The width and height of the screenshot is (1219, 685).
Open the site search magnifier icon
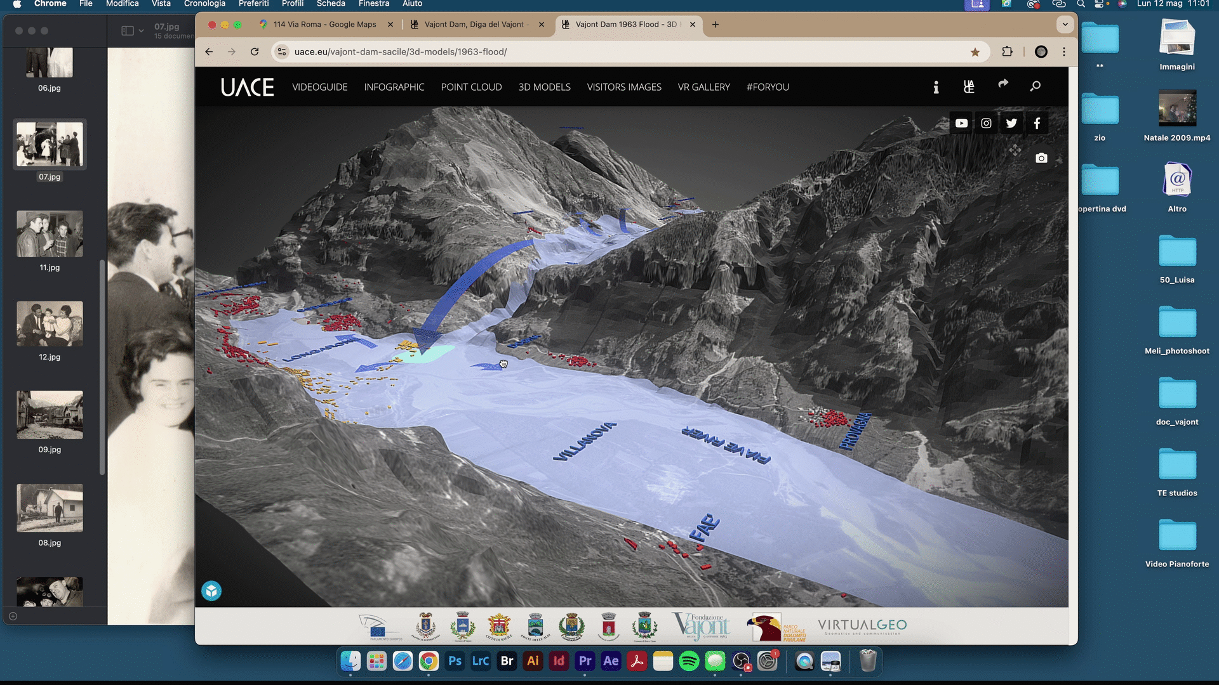(x=1036, y=86)
